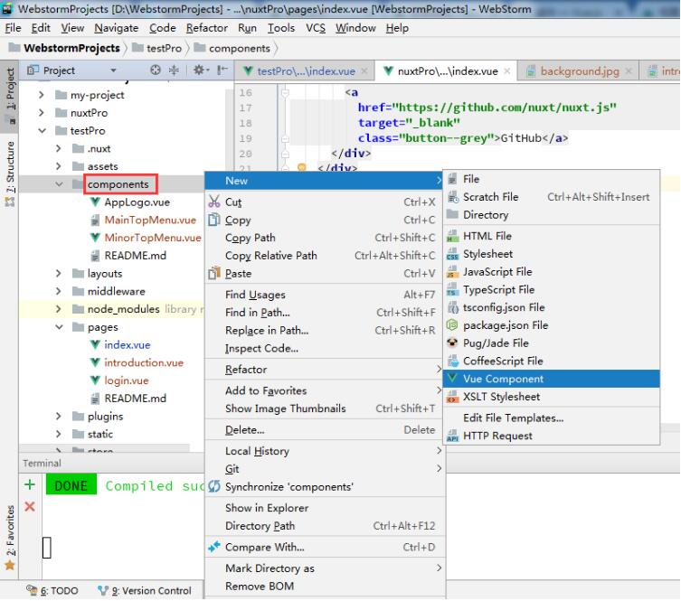Click the scroll from source target icon

(x=155, y=70)
